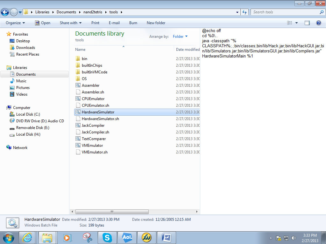Click the Back navigation arrow
The image size is (326, 244).
click(5, 12)
